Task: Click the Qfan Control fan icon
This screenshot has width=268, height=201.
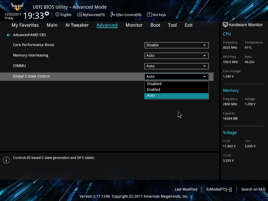Action: [113, 15]
